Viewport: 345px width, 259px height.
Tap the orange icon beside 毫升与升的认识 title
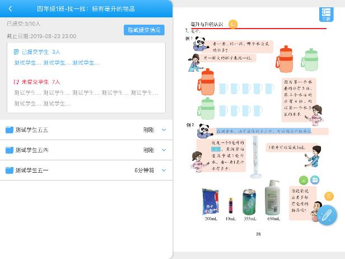[233, 24]
